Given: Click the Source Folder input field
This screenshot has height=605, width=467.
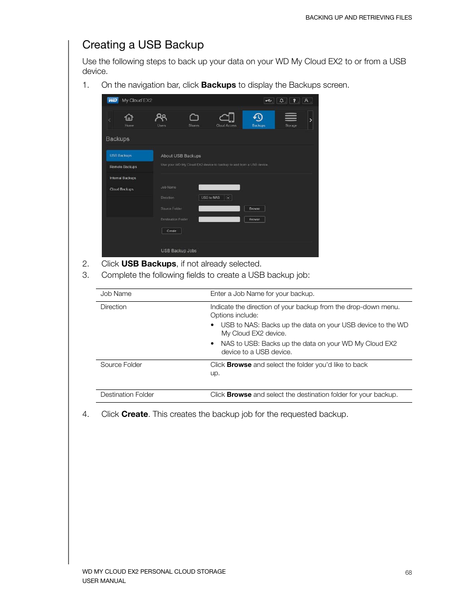Looking at the screenshot, I should click(x=219, y=209).
